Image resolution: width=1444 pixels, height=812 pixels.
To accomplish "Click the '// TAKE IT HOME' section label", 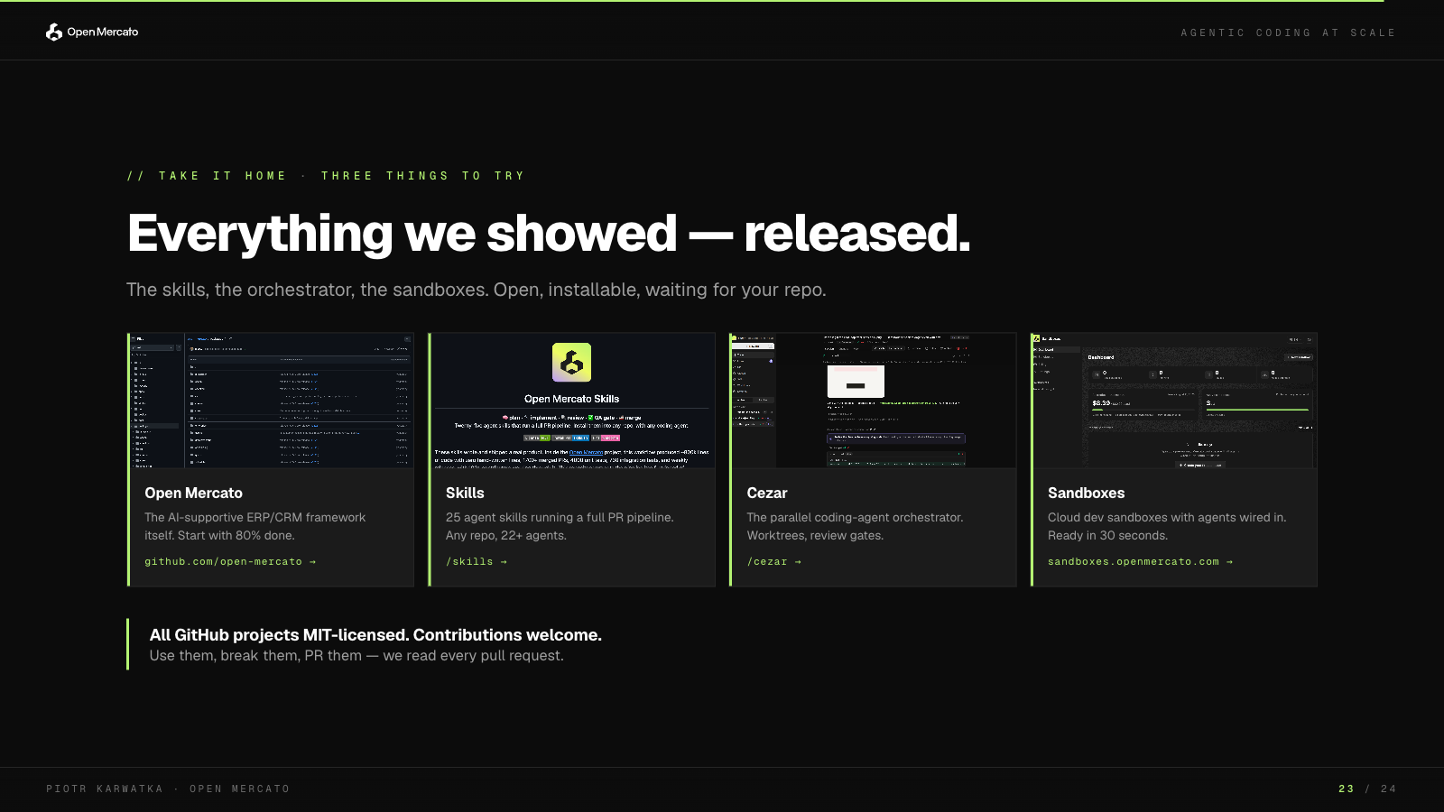I will click(326, 176).
